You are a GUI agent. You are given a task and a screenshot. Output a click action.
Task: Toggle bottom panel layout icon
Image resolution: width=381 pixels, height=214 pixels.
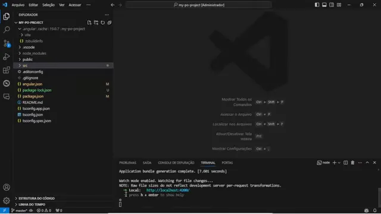pos(324,5)
